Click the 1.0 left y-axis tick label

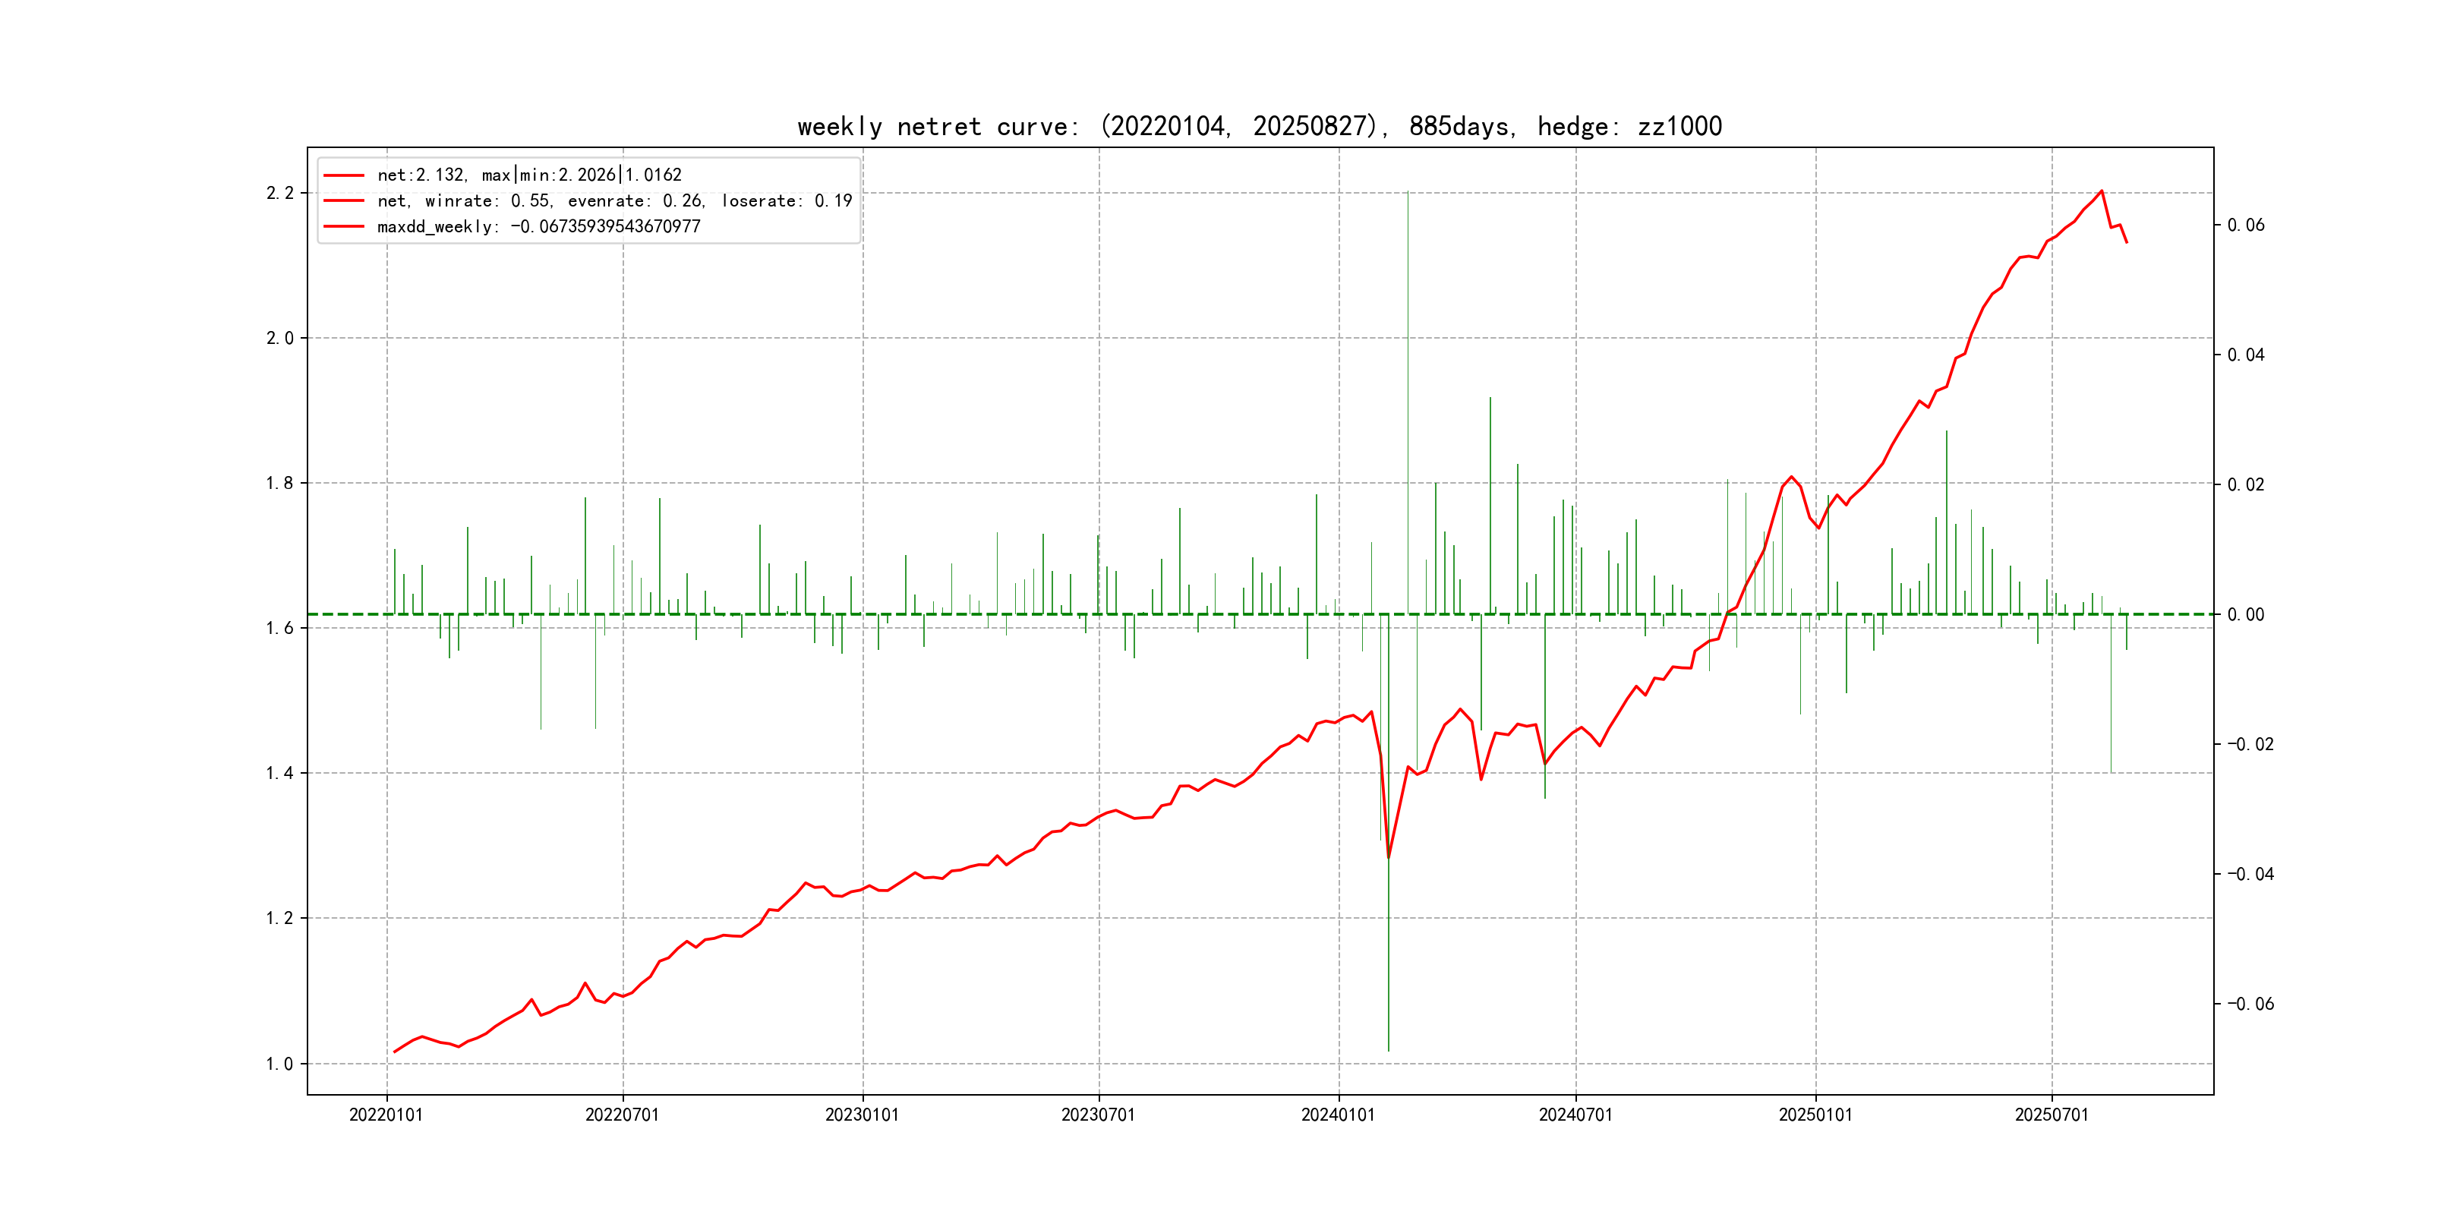[x=280, y=1064]
